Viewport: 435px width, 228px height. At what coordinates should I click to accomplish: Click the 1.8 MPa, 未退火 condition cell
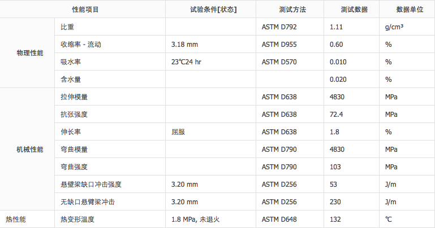(198, 219)
